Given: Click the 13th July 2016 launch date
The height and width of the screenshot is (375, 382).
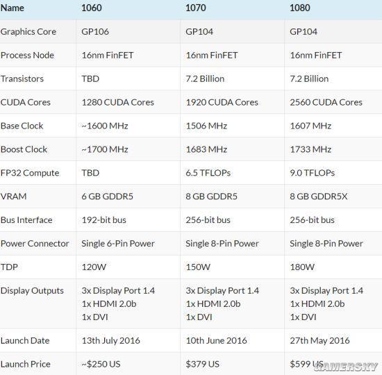Looking at the screenshot, I should coord(111,341).
